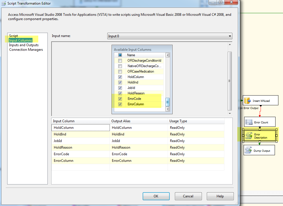Click the Script Transformation Editor title bar icon
Screen dimensions: 283x206
tap(3, 3)
